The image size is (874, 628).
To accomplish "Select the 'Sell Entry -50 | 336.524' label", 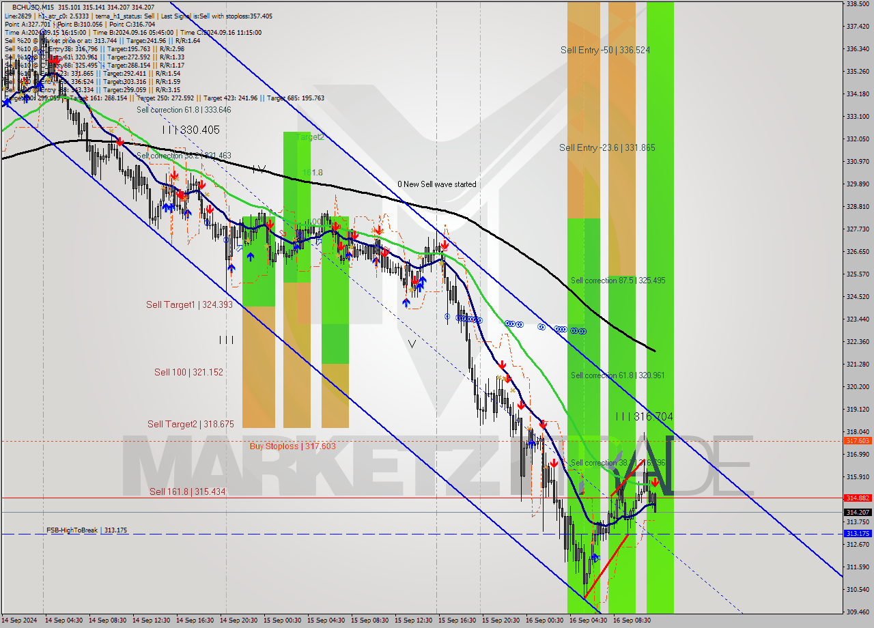I will pos(605,50).
